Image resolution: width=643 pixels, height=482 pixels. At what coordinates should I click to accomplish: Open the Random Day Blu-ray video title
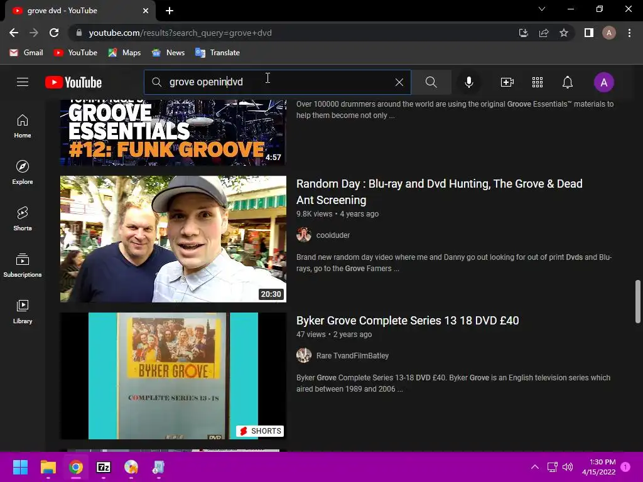tap(439, 192)
